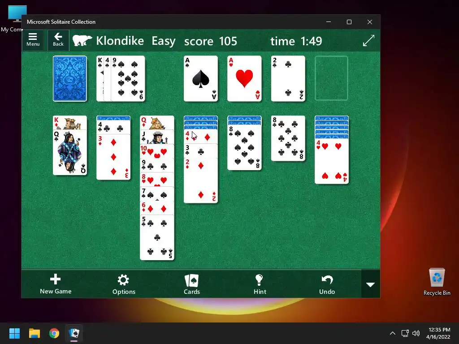Select the 6 of diamonds card
This screenshot has height=344, width=459.
157,208
